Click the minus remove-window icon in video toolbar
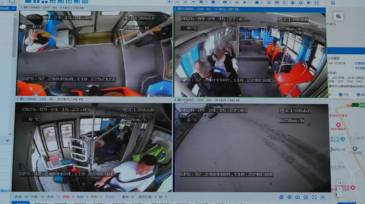Screen dimensions: 365x204 pyautogui.click(x=177, y=2)
